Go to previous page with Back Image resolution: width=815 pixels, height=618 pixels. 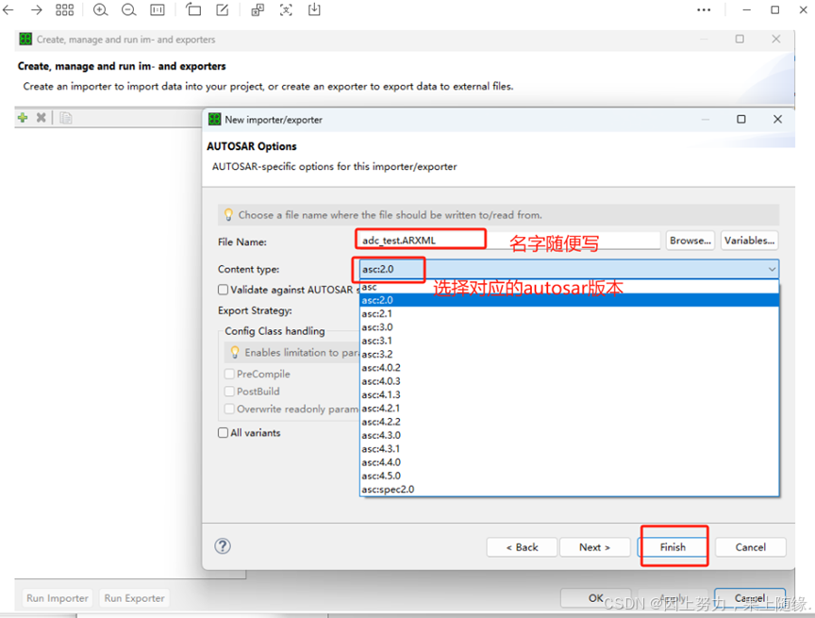(522, 547)
